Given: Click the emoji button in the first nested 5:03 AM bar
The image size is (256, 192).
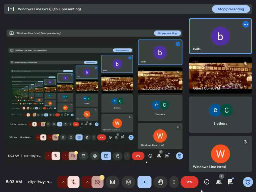Looking at the screenshot, I should [x=95, y=156].
